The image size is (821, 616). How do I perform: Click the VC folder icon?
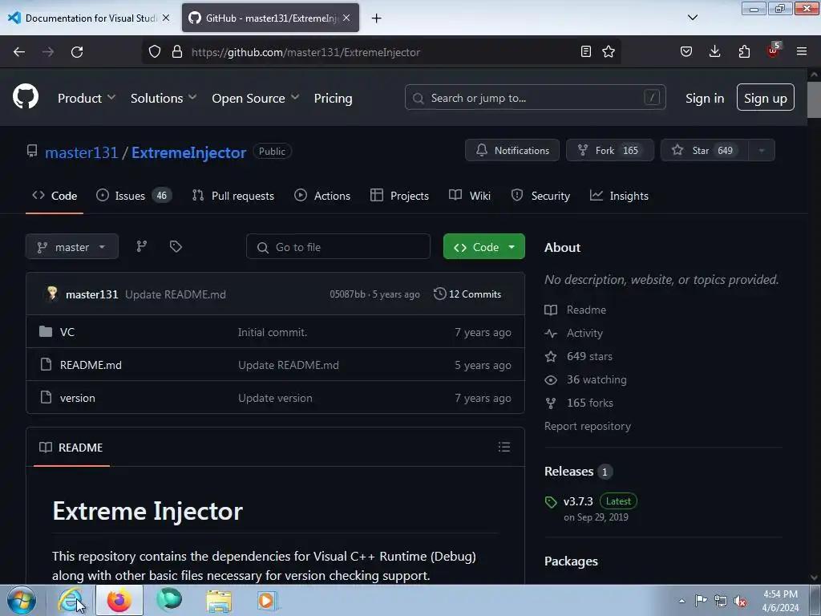point(46,331)
